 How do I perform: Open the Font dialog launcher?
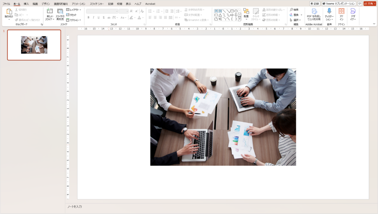(144, 24)
